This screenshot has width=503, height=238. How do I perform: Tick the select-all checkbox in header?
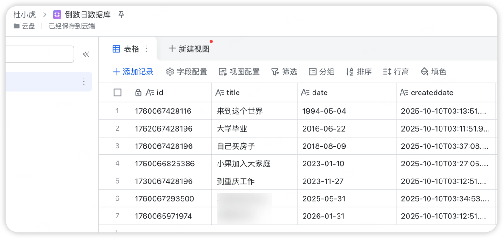coord(117,93)
